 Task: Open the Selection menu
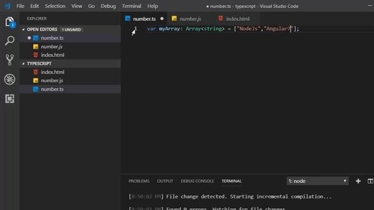tap(55, 6)
